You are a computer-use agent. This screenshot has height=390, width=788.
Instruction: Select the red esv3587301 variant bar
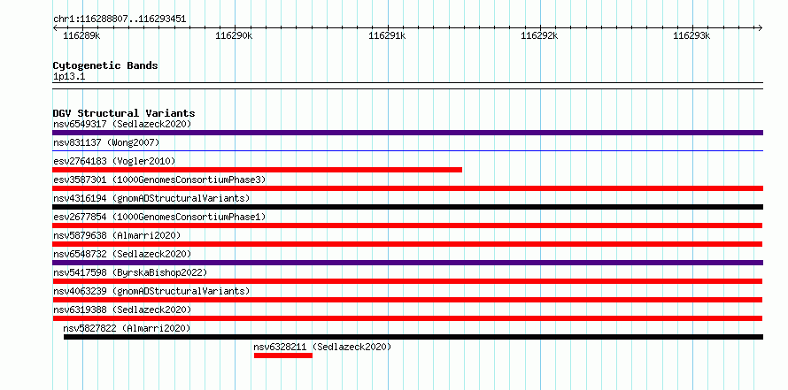coord(407,188)
